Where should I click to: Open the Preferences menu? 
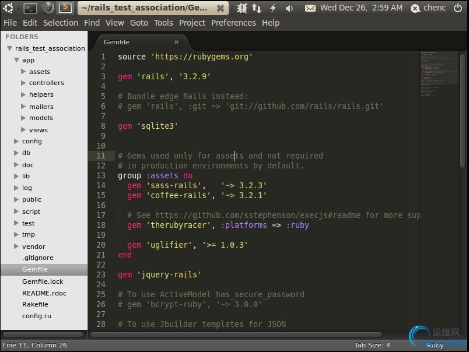click(x=233, y=23)
